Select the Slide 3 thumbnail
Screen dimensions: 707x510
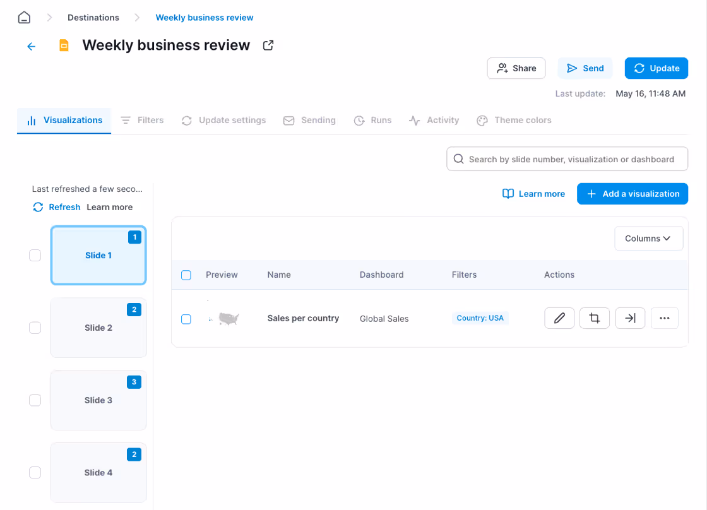[x=98, y=400]
